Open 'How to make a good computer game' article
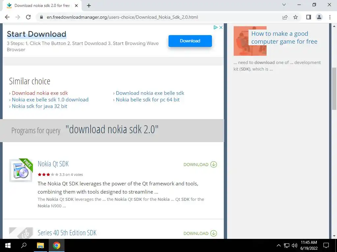This screenshot has width=337, height=252. pos(284,37)
